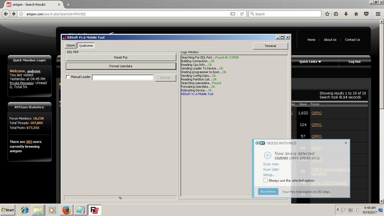Show site information icon in address bar
Image resolution: width=384 pixels, height=216 pixels.
(x=21, y=14)
